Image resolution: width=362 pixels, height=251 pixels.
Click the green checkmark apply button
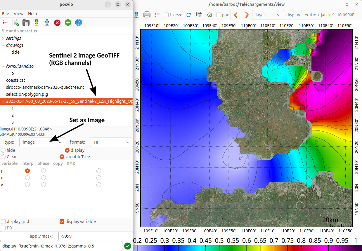click(127, 246)
